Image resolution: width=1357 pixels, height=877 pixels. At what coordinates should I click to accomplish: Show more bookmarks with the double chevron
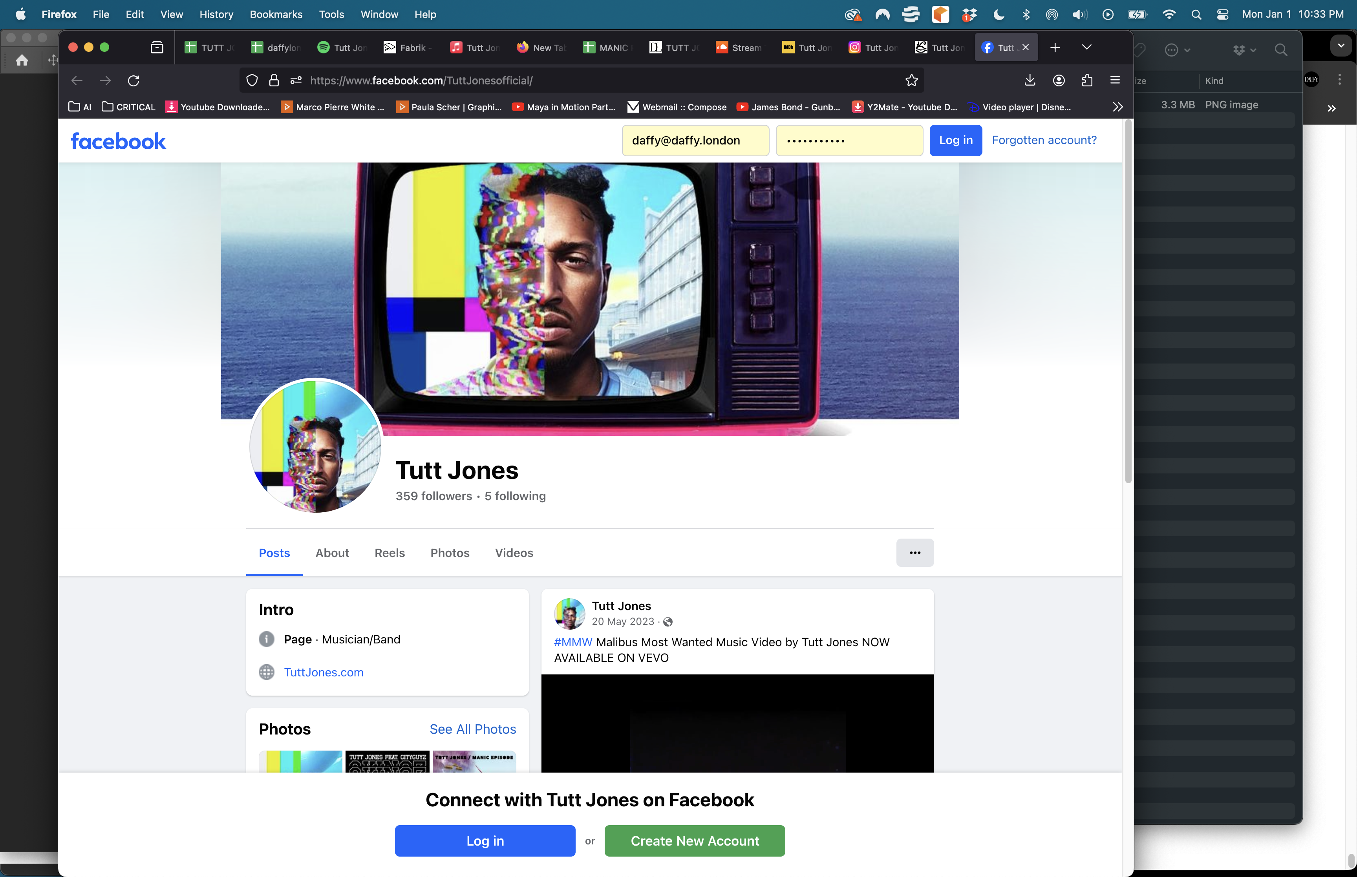pos(1118,107)
